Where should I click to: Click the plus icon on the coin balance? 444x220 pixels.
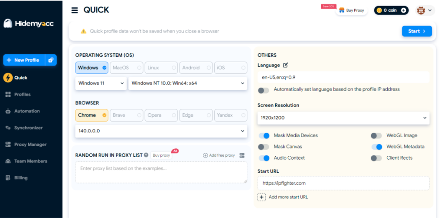point(404,10)
